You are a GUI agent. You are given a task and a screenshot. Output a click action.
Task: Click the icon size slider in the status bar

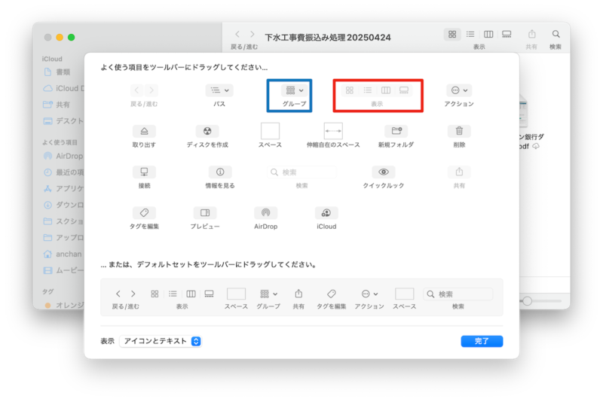528,300
